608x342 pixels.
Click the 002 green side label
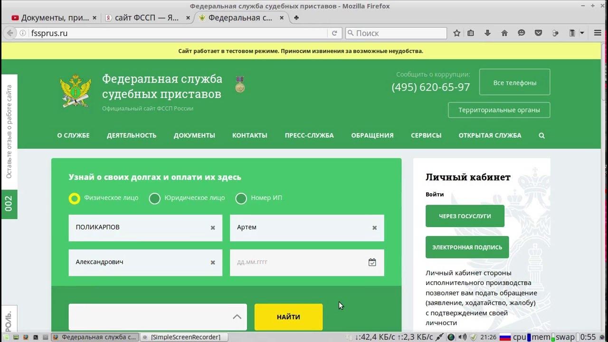pos(9,204)
